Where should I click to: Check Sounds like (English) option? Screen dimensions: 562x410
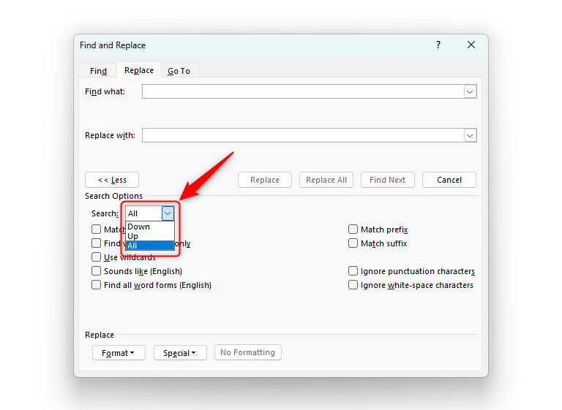(96, 271)
